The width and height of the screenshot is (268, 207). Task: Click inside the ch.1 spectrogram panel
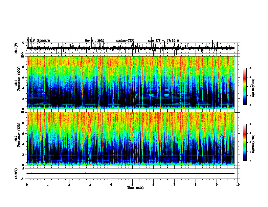click(x=131, y=83)
